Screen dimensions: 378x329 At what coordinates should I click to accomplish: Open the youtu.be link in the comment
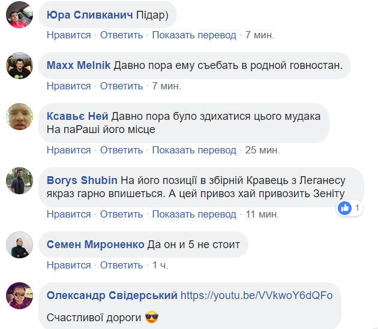pos(256,295)
